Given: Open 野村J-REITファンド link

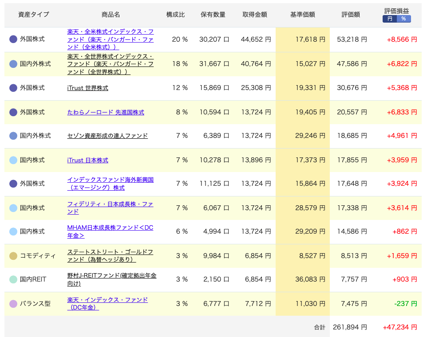Looking at the screenshot, I should tap(112, 279).
